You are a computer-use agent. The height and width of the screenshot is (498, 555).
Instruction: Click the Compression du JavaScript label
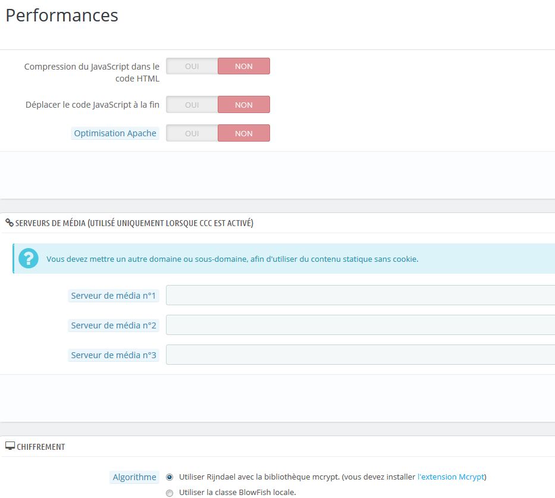[x=92, y=73]
